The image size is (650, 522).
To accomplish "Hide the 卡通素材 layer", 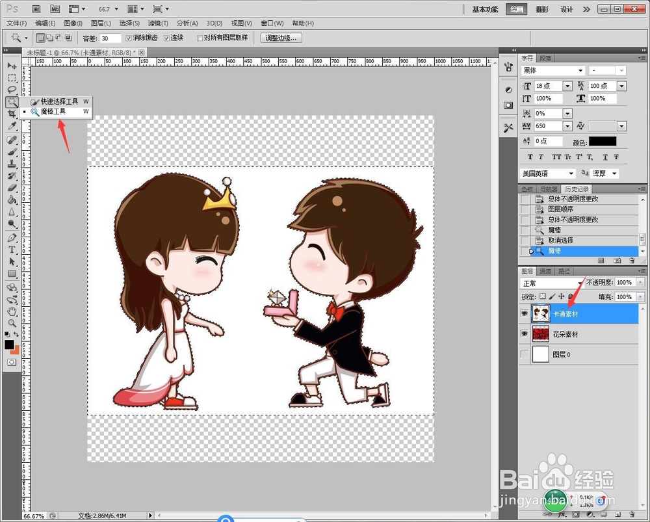I will pyautogui.click(x=525, y=313).
